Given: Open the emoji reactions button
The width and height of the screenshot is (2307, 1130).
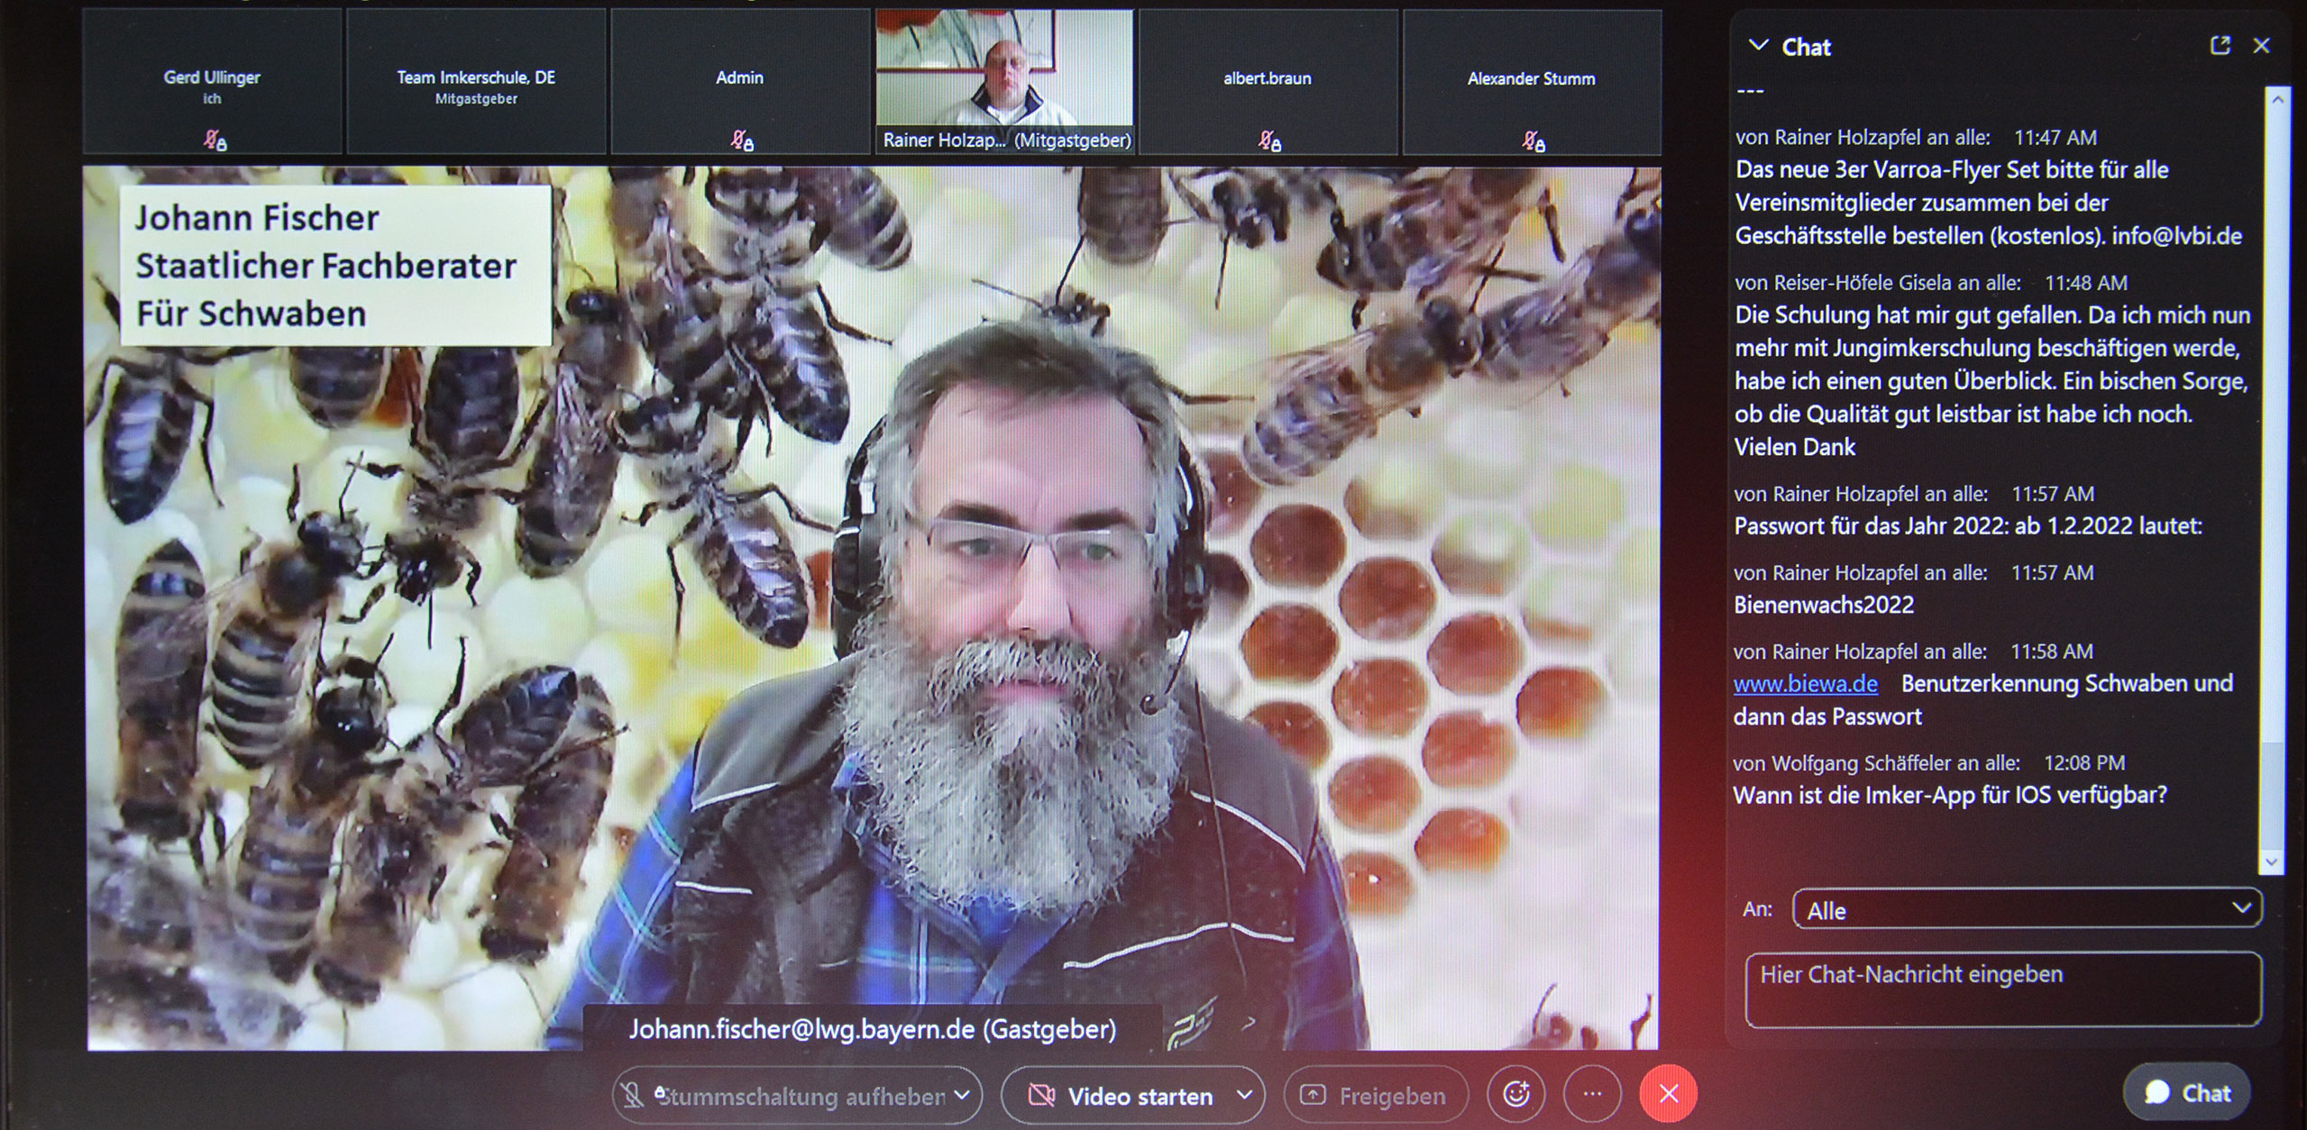Looking at the screenshot, I should [1517, 1094].
